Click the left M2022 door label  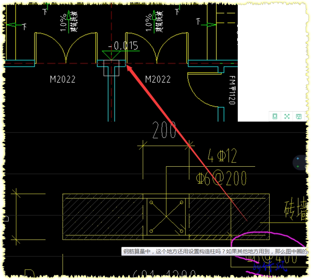(63, 79)
